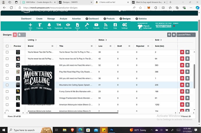Check the Vintage Frankenstein row
Screen dimensions: 201x133
[x=7, y=98]
